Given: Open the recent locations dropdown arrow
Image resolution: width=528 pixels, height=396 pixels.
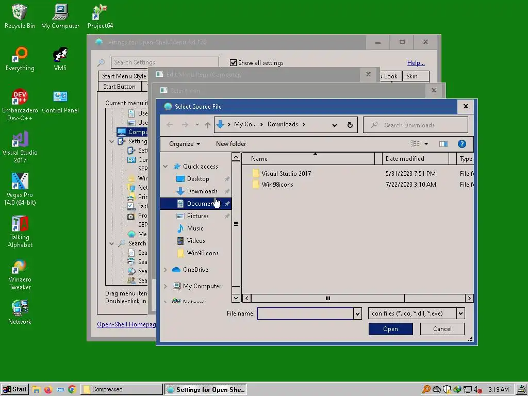Looking at the screenshot, I should pyautogui.click(x=197, y=125).
